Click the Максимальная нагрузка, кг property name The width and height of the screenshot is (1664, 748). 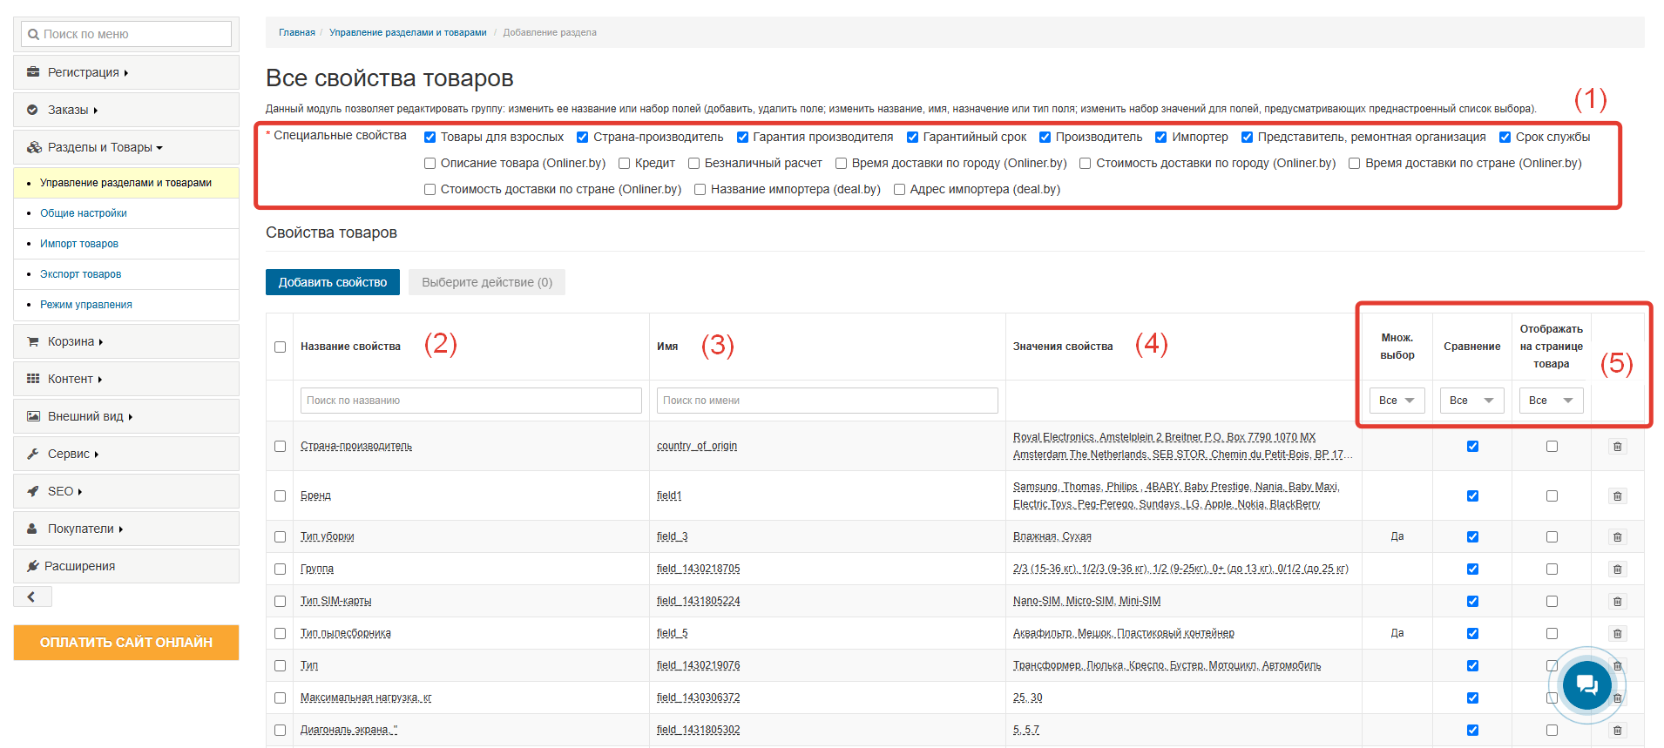[366, 697]
